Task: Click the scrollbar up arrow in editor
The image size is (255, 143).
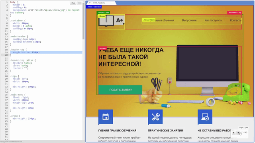Action: [x=83, y=2]
